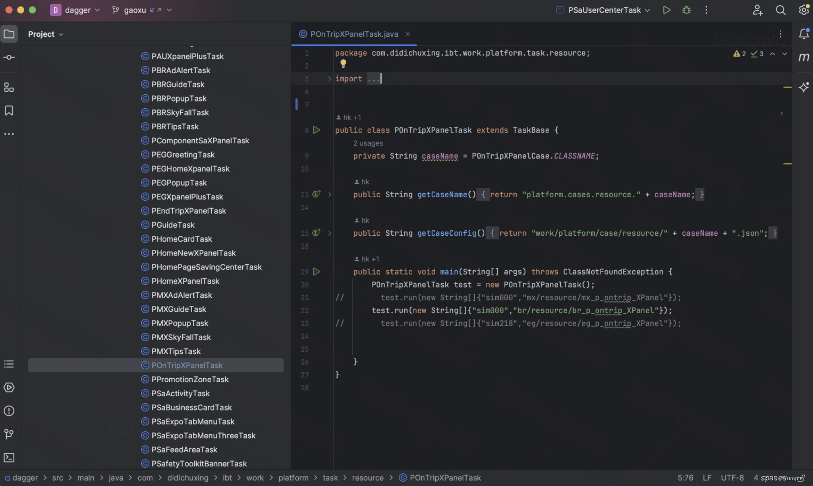Open the PSaUserCenterTask run configuration dropdown
This screenshot has height=486, width=813.
tap(604, 10)
